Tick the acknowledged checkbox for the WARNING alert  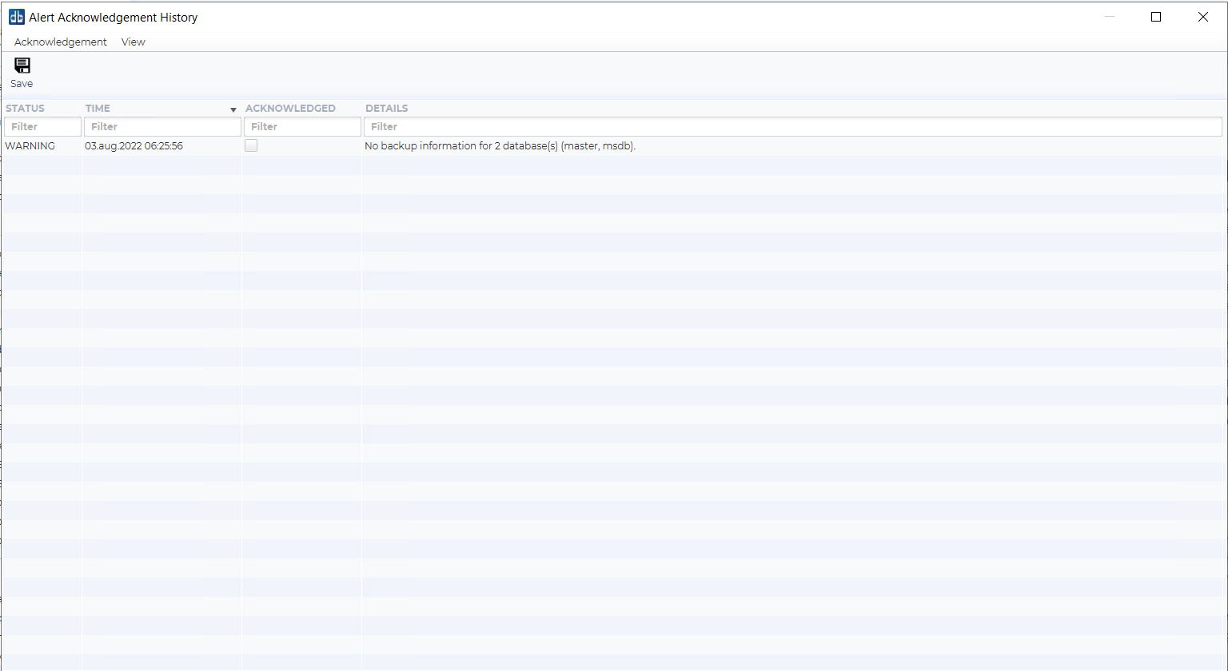click(x=251, y=145)
